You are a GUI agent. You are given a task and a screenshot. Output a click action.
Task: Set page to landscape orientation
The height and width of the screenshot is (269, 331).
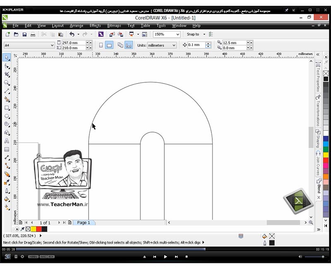[x=109, y=45]
